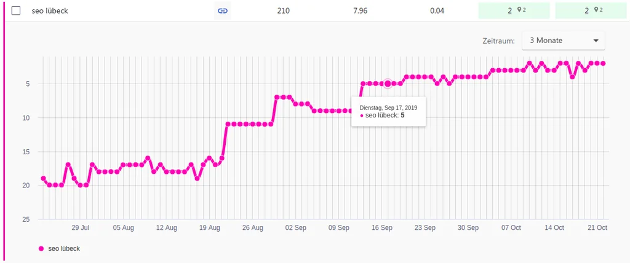The width and height of the screenshot is (630, 263).
Task: Click the search volume value 210
Action: click(x=283, y=11)
